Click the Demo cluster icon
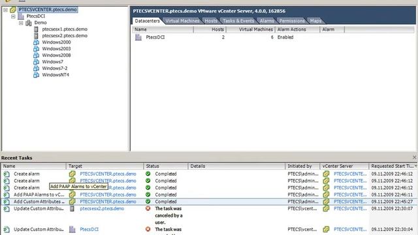 point(29,23)
